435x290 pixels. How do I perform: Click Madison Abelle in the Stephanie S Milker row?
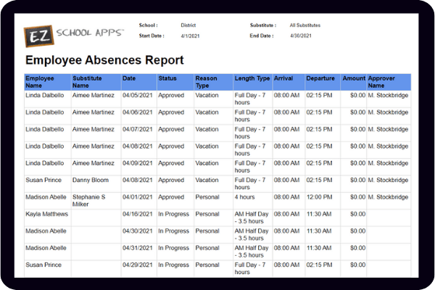coord(46,196)
